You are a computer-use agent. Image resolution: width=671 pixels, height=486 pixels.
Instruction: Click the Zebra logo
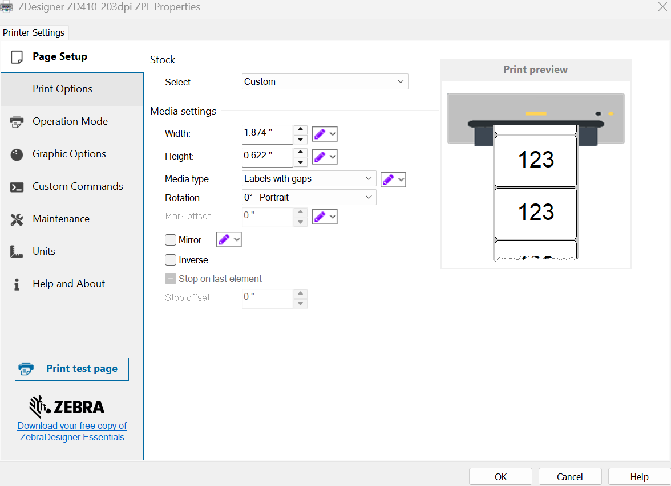tap(67, 406)
